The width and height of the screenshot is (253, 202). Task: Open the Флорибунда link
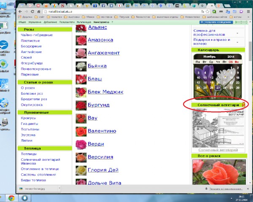32,63
